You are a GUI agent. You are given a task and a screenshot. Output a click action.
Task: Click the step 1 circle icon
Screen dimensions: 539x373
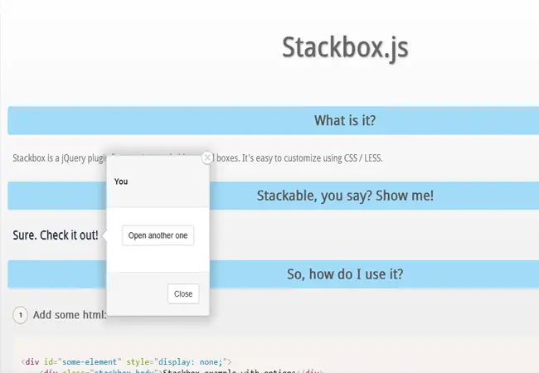click(20, 315)
